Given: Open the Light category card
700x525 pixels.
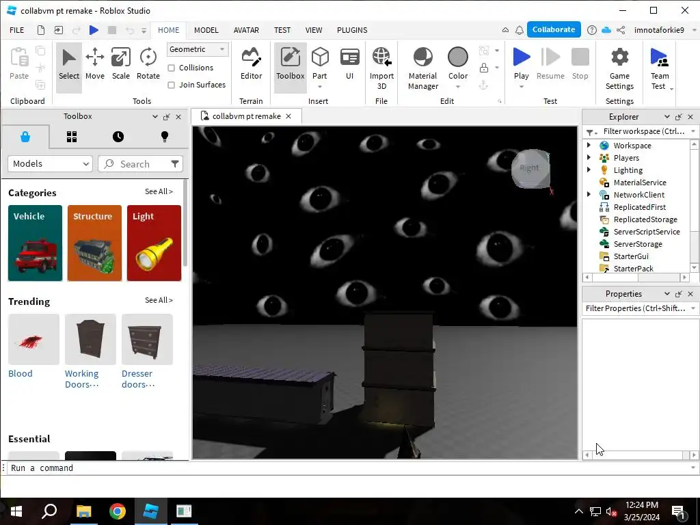Looking at the screenshot, I should [x=154, y=243].
